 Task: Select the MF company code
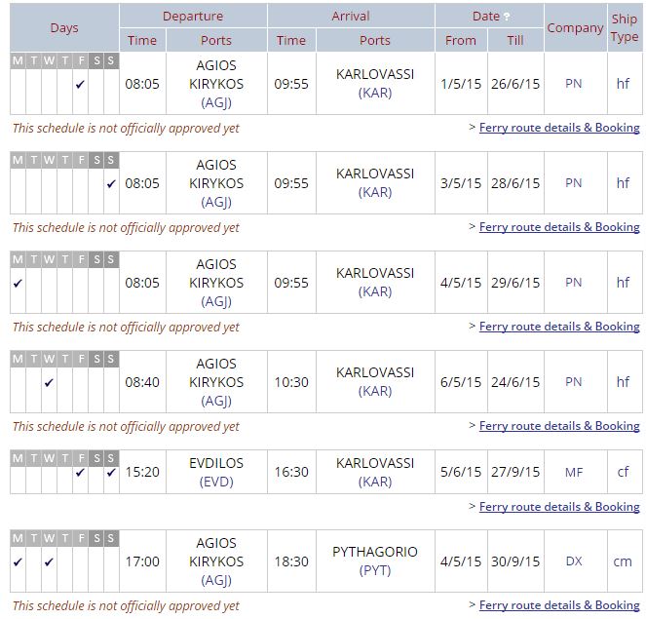pyautogui.click(x=574, y=472)
